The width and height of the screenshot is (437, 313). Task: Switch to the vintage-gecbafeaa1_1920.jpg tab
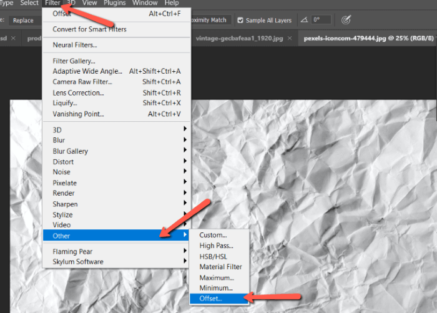[239, 37]
